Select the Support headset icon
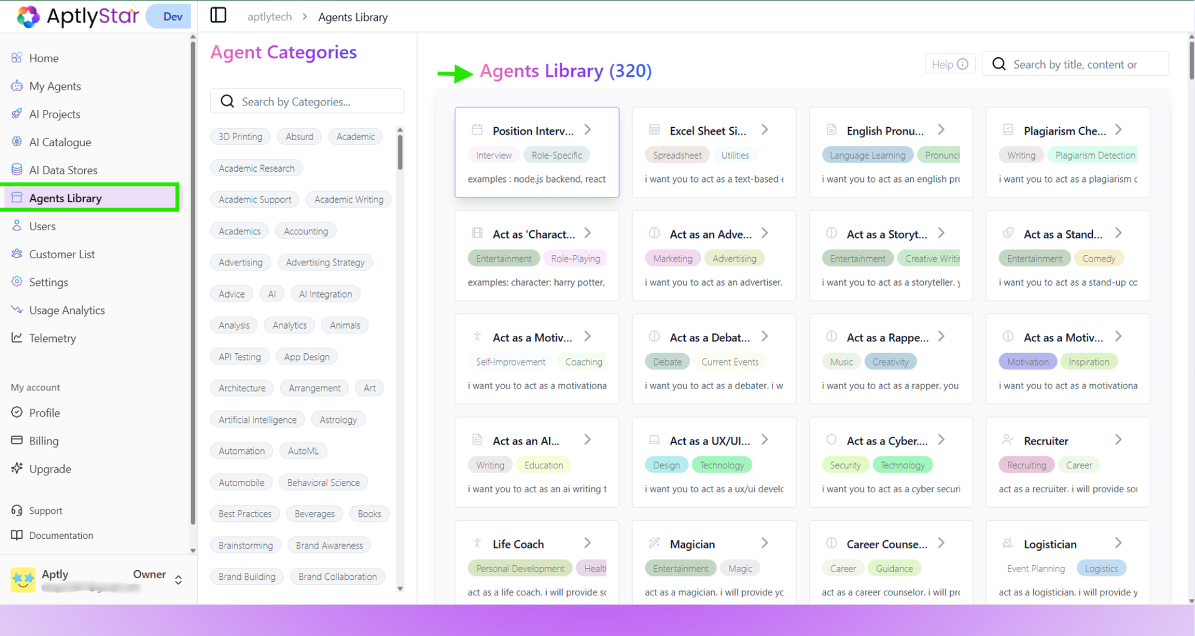Image resolution: width=1195 pixels, height=636 pixels. (x=17, y=510)
